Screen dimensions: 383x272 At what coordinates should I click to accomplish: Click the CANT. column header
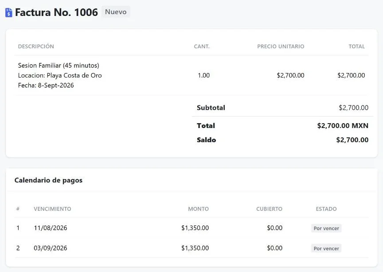202,47
